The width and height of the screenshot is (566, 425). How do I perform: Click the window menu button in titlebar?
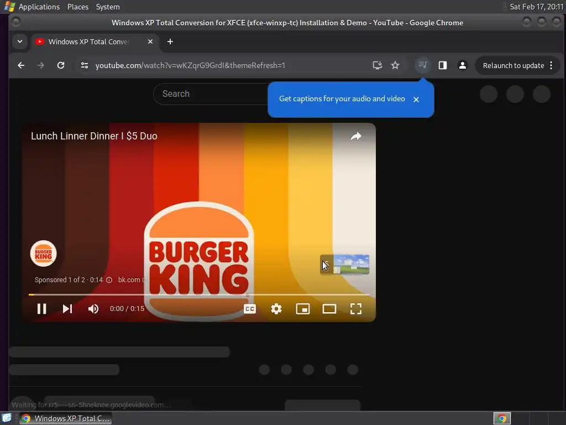[16, 22]
